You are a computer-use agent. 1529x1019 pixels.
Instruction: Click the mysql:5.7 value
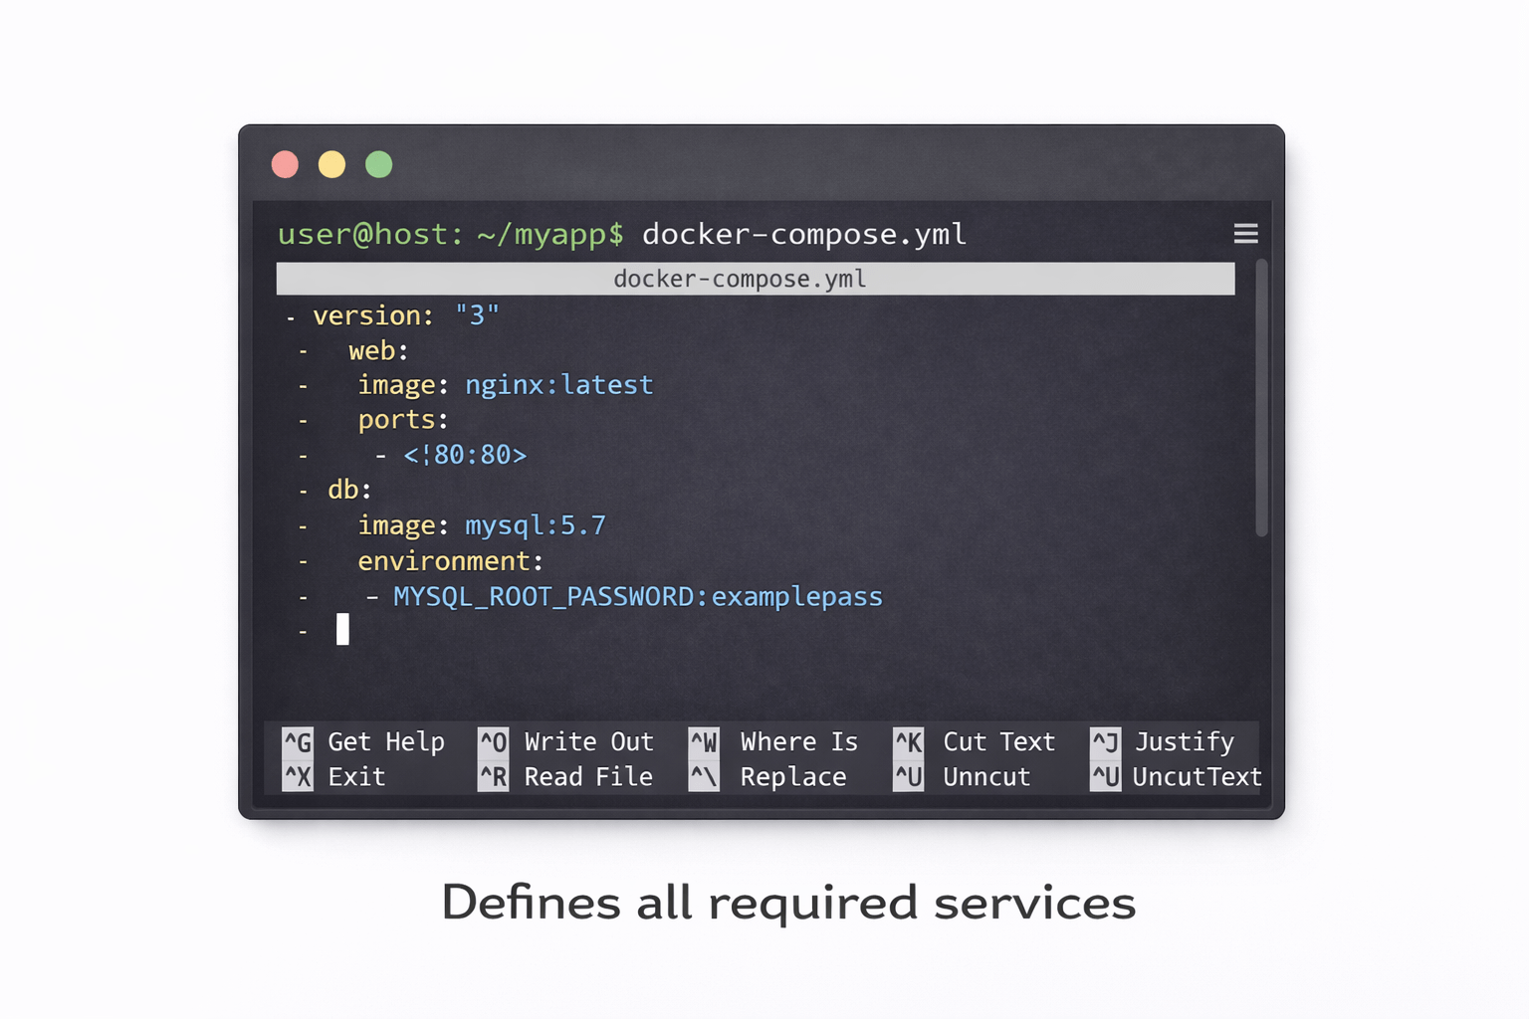coord(536,525)
